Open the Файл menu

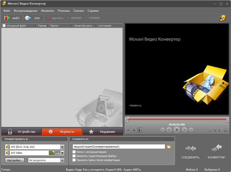[x=7, y=11]
